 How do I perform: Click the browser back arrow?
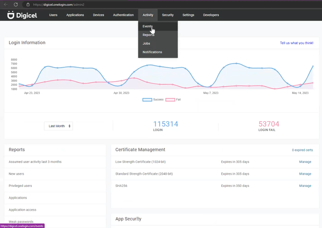point(6,5)
